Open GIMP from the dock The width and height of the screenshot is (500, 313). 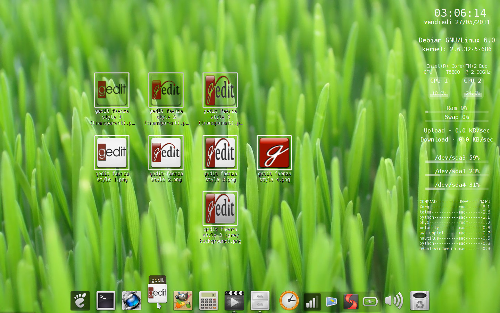pos(183,300)
